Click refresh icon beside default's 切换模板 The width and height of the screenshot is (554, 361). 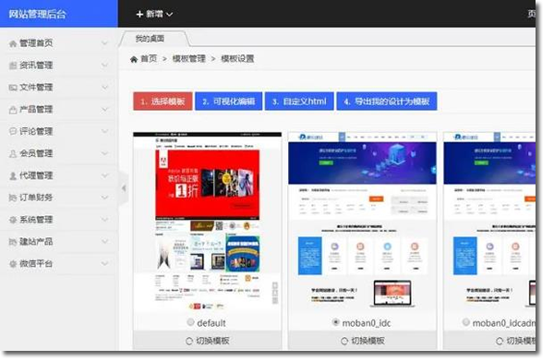(x=189, y=342)
